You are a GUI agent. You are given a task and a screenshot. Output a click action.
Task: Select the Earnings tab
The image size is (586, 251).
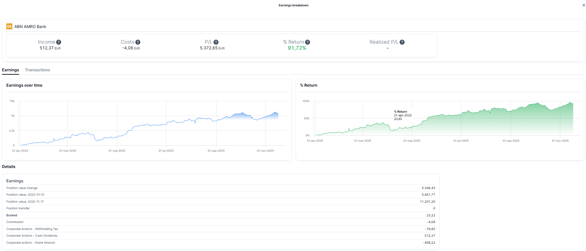pos(10,70)
